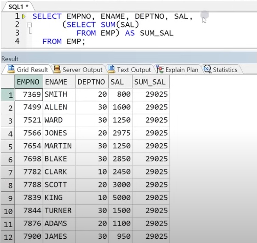
Task: Switch to the Text Output tab
Action: click(130, 69)
